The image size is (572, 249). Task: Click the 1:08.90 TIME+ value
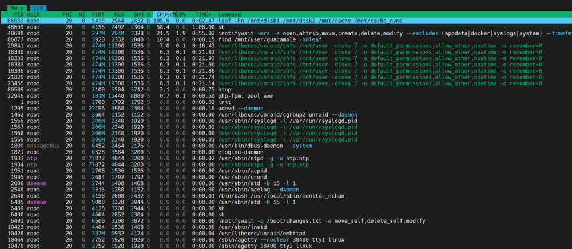(x=202, y=27)
